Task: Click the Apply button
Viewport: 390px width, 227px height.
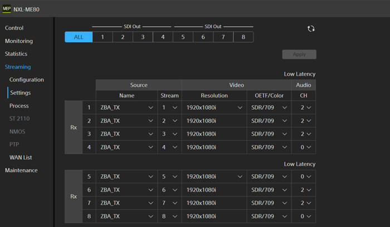Action: [x=299, y=55]
